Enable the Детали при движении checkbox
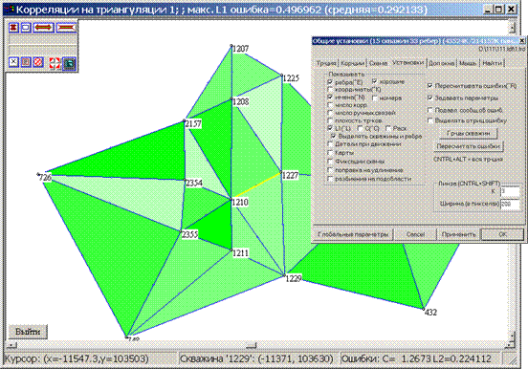Viewport: 528px width, 369px height. point(330,144)
